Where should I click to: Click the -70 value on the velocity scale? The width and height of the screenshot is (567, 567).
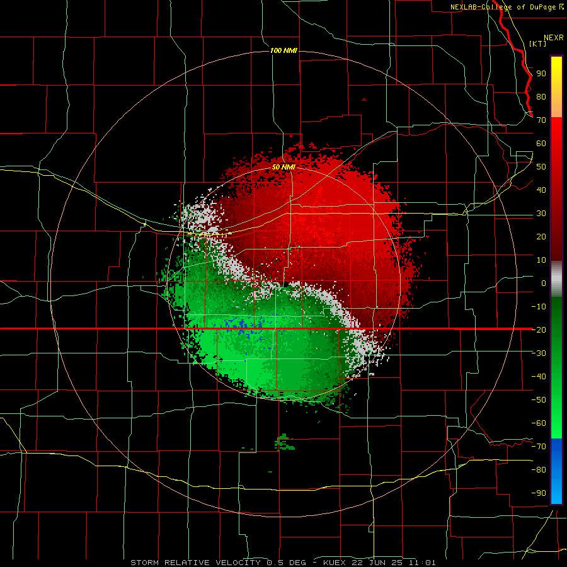[x=539, y=446]
